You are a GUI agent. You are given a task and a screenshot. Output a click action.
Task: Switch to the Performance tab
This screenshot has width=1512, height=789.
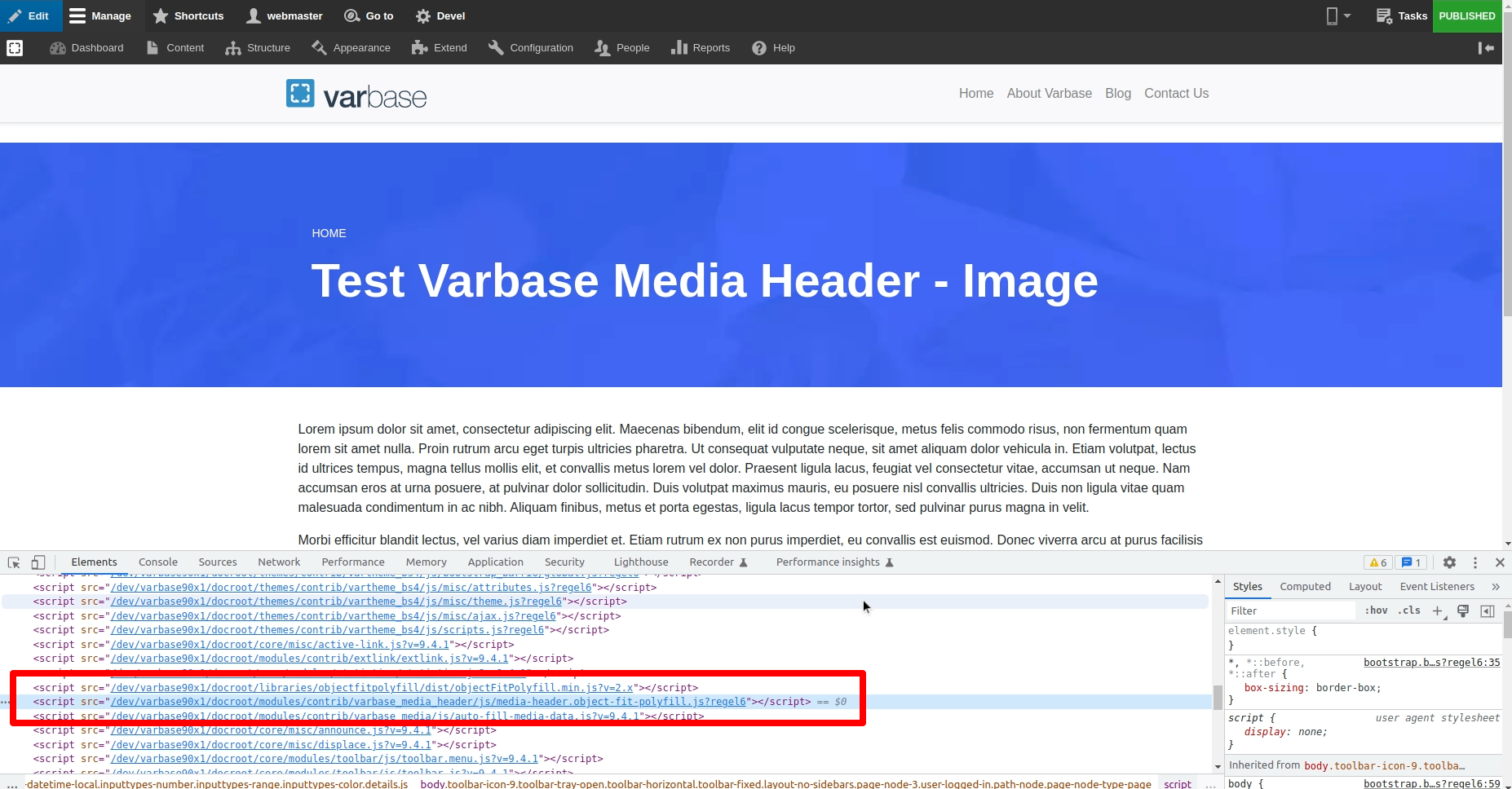[353, 562]
